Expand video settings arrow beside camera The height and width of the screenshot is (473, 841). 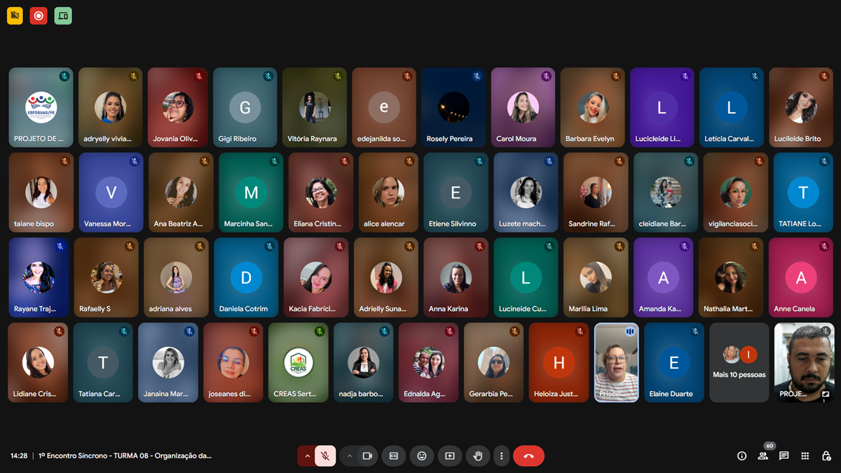coord(349,455)
